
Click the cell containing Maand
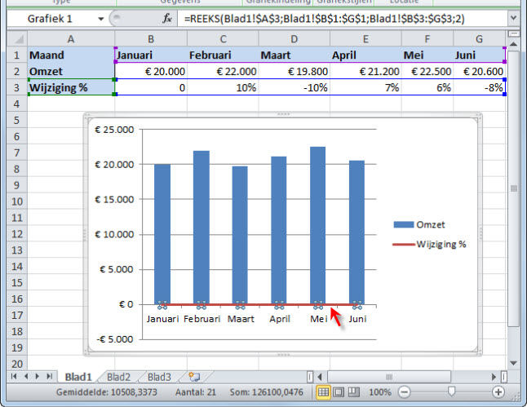pyautogui.click(x=71, y=55)
